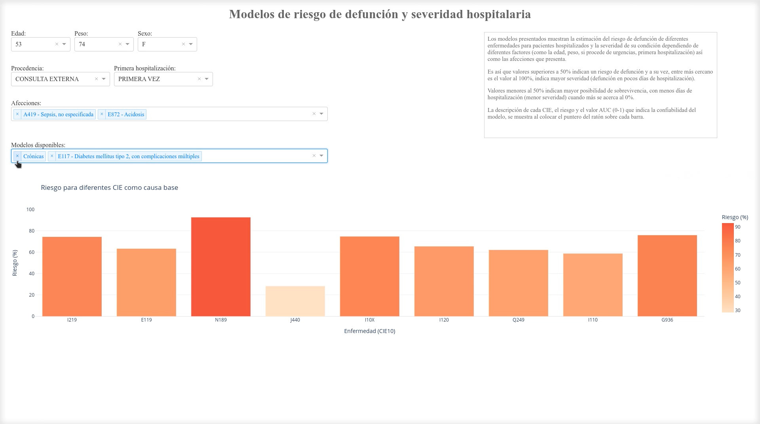Open the Primera hospitalización dropdown arrow

pyautogui.click(x=207, y=79)
